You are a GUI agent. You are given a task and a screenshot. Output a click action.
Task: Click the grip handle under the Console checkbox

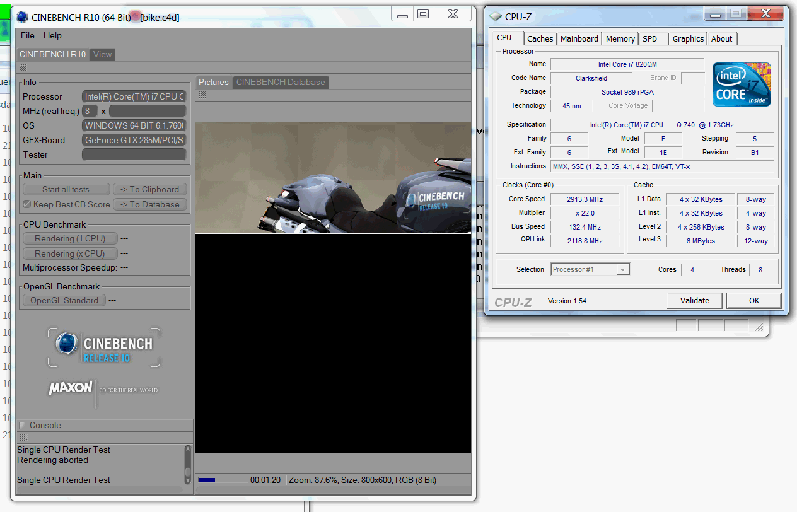(x=23, y=437)
